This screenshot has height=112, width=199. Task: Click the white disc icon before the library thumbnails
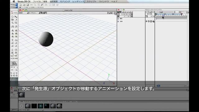point(21,106)
